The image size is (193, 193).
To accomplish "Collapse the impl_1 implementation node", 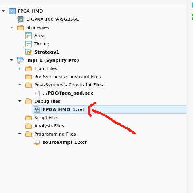I will pyautogui.click(x=12, y=60).
